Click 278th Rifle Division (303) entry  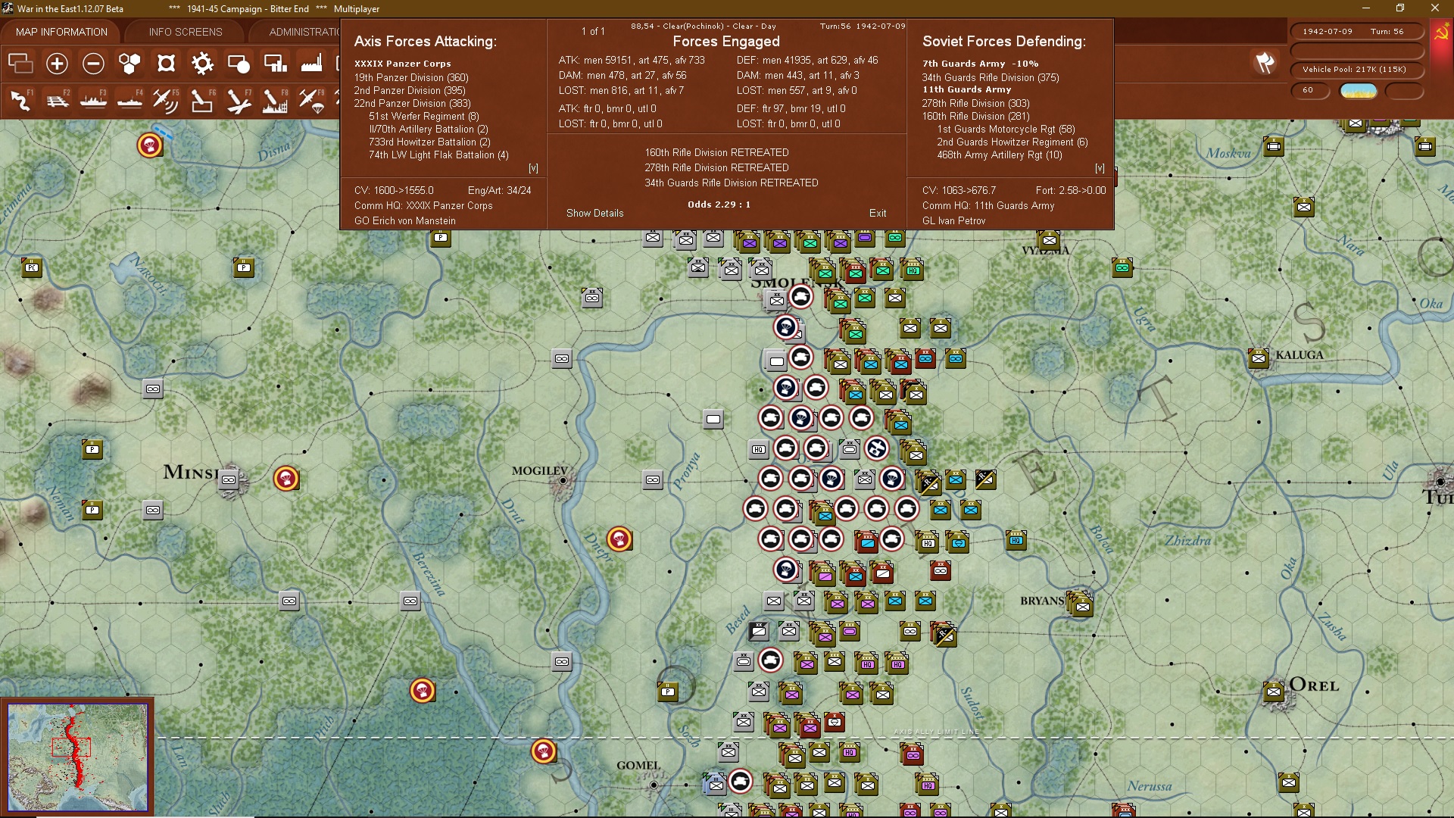pos(976,103)
